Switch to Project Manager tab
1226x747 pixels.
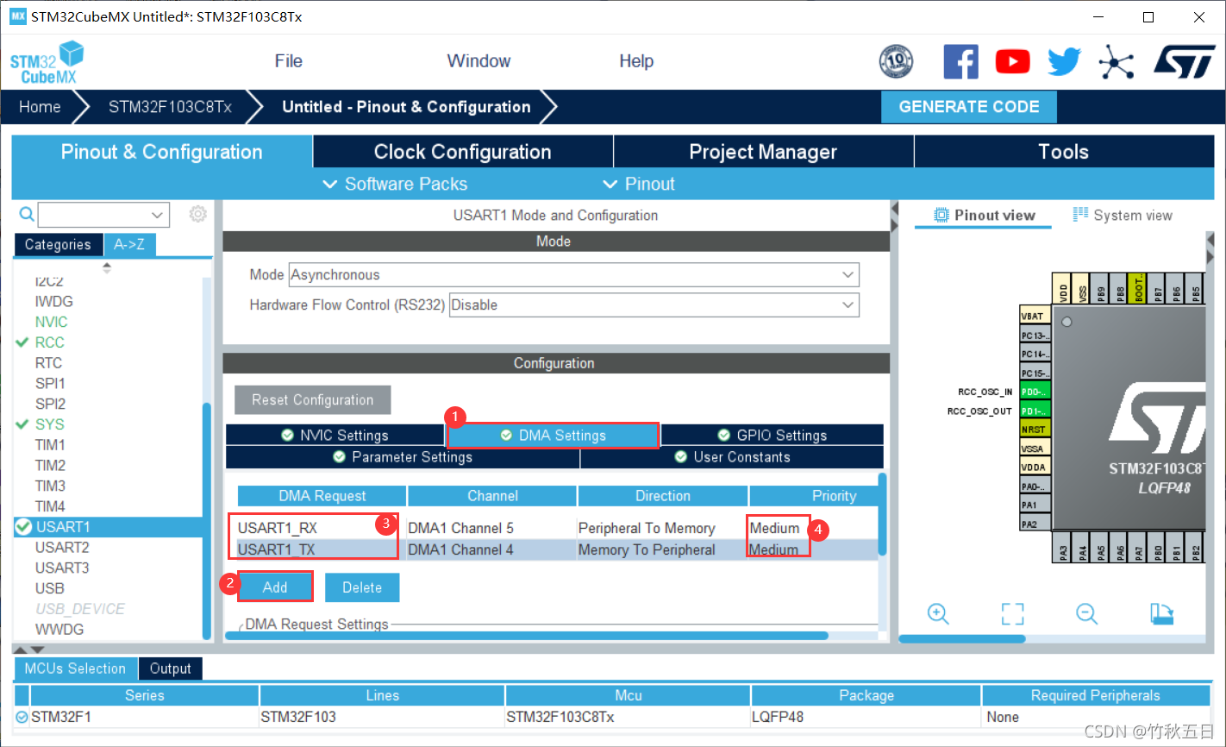(763, 152)
